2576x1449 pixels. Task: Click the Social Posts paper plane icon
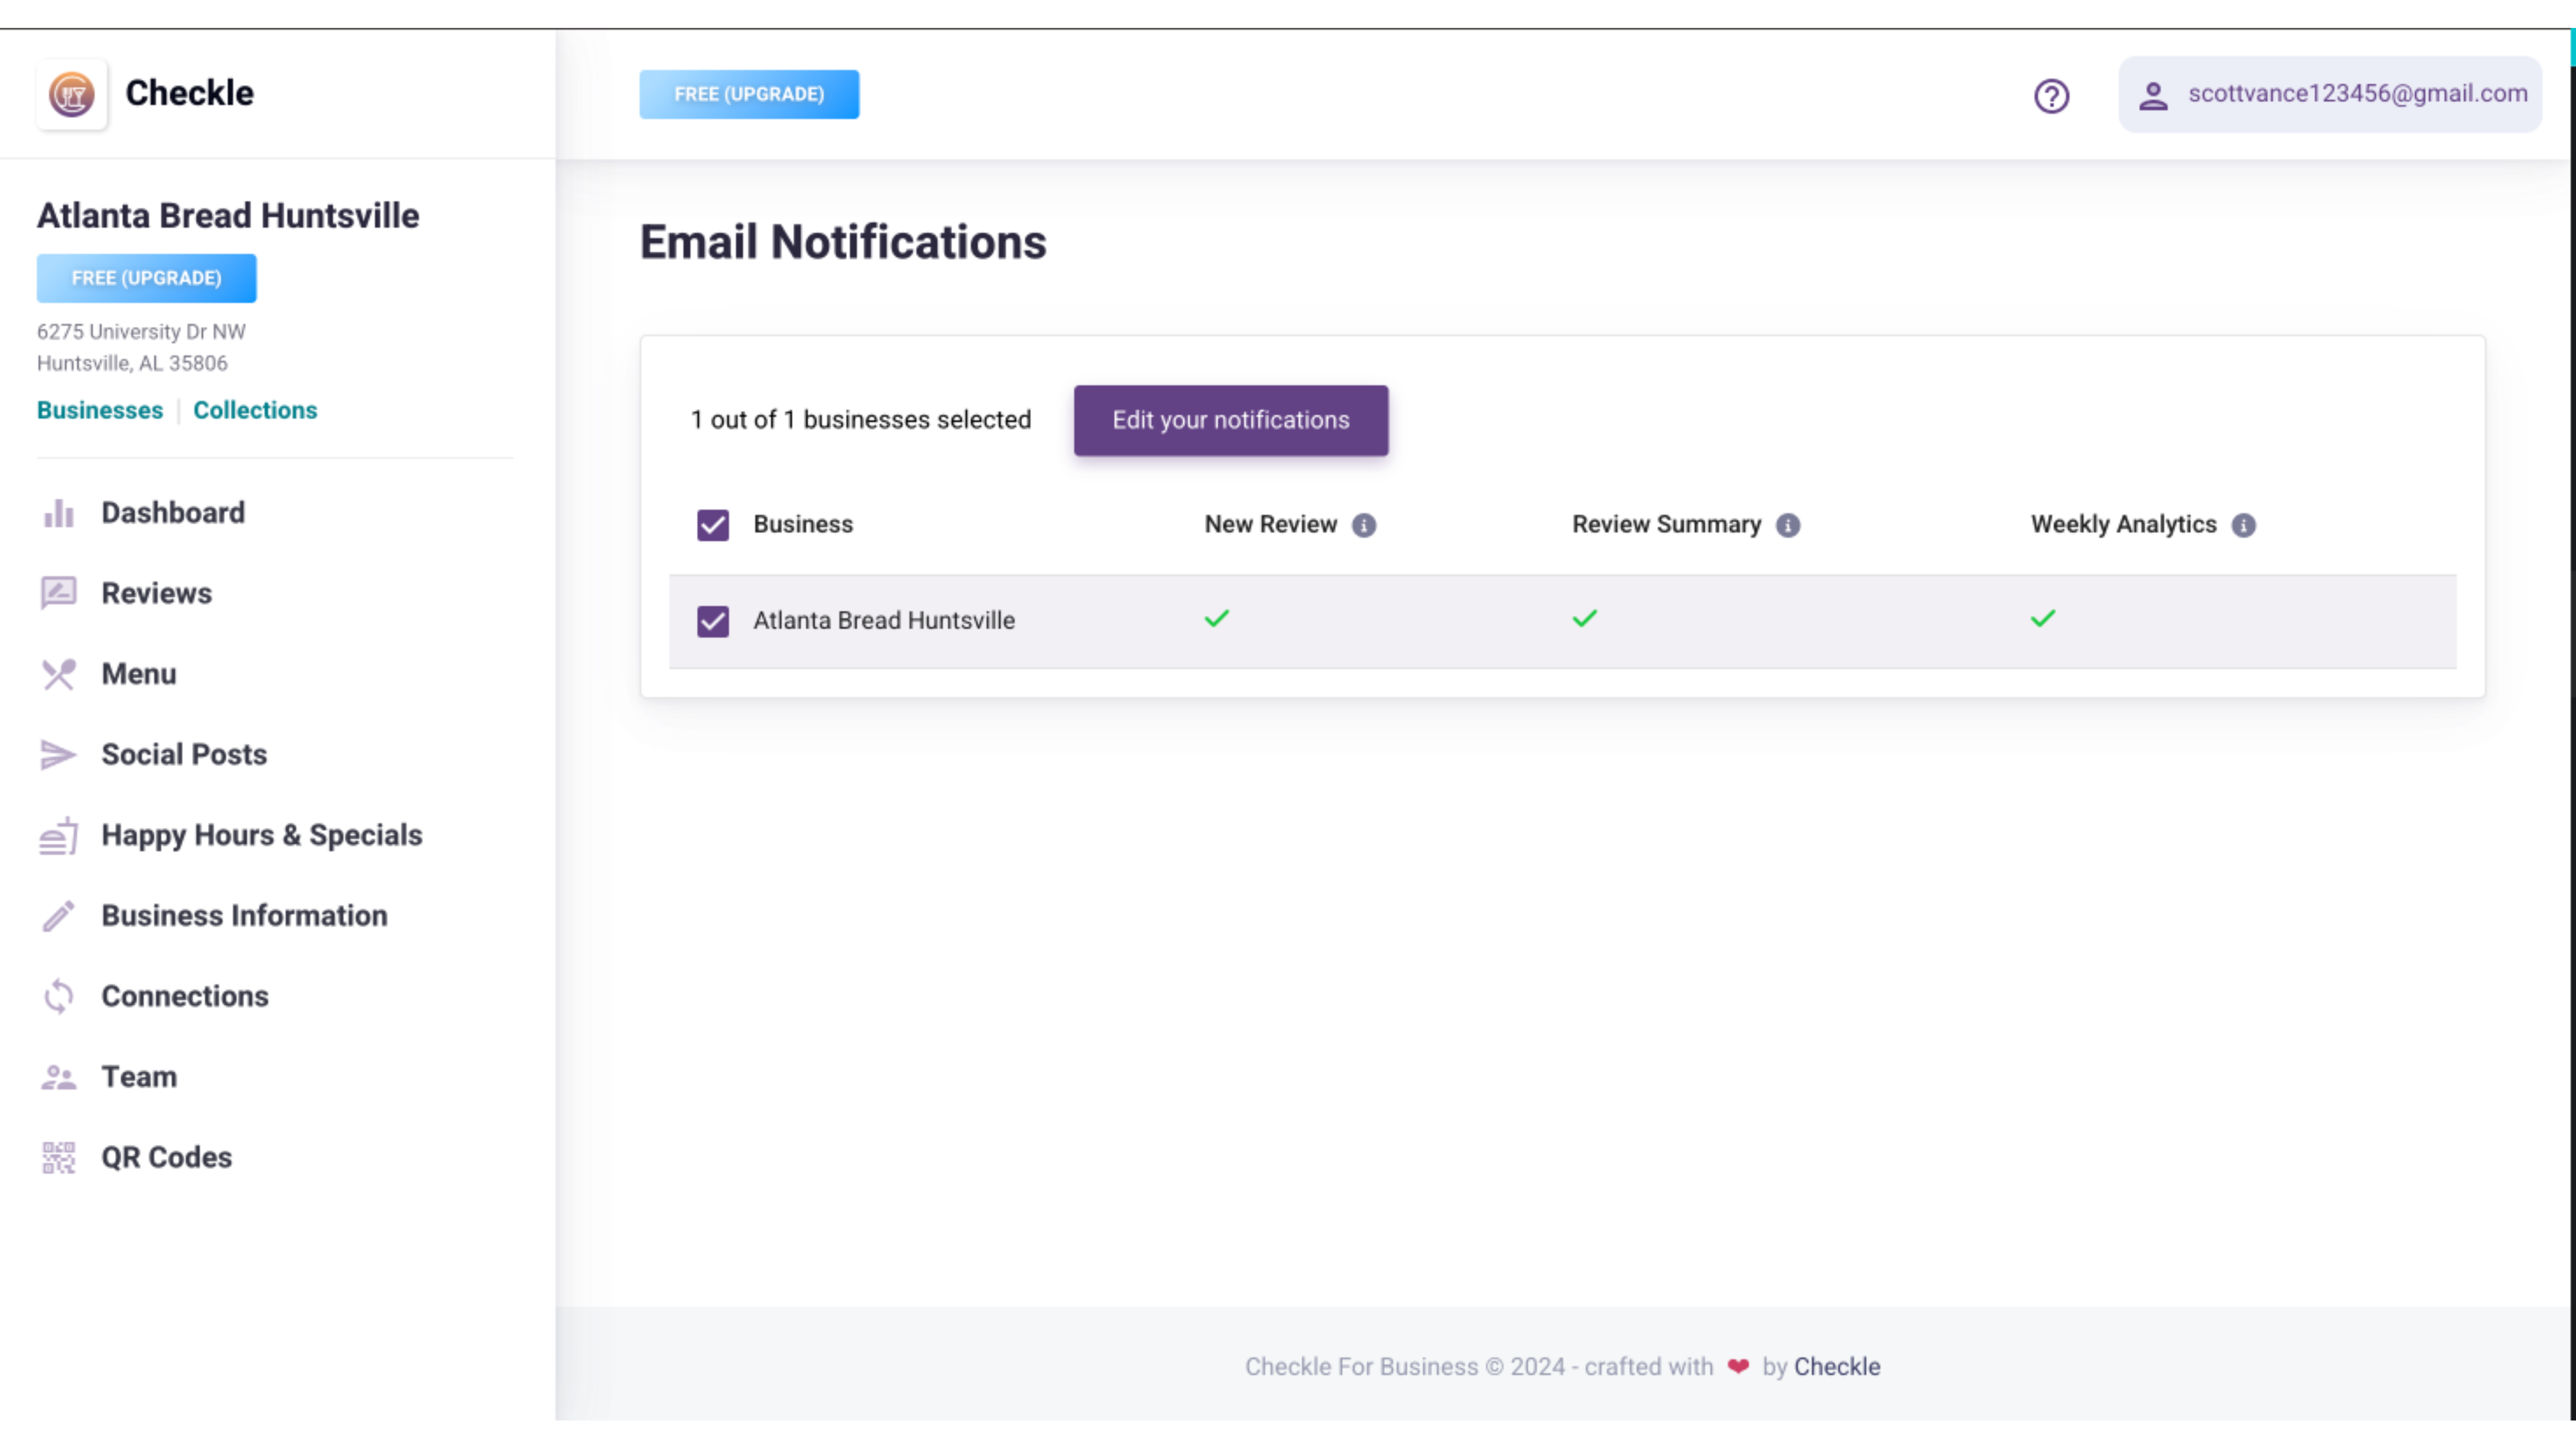coord(59,755)
